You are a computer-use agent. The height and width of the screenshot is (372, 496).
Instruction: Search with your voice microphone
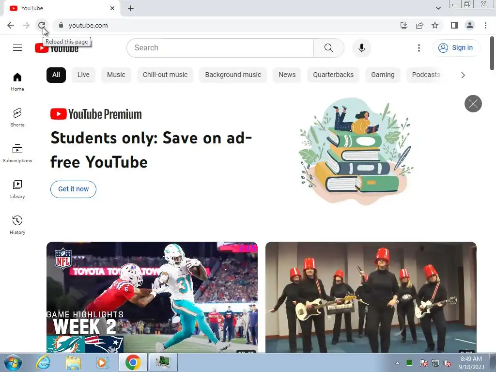point(361,48)
